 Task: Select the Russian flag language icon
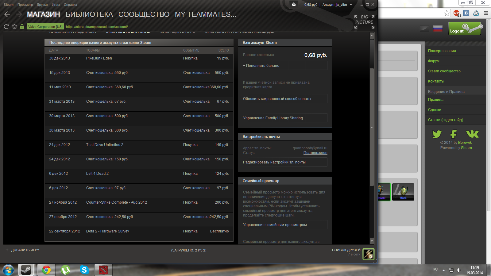[438, 29]
